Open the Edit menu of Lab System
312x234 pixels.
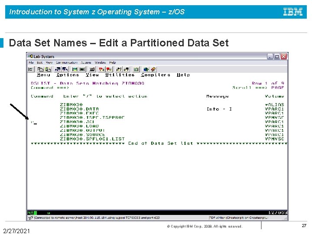tap(39, 62)
